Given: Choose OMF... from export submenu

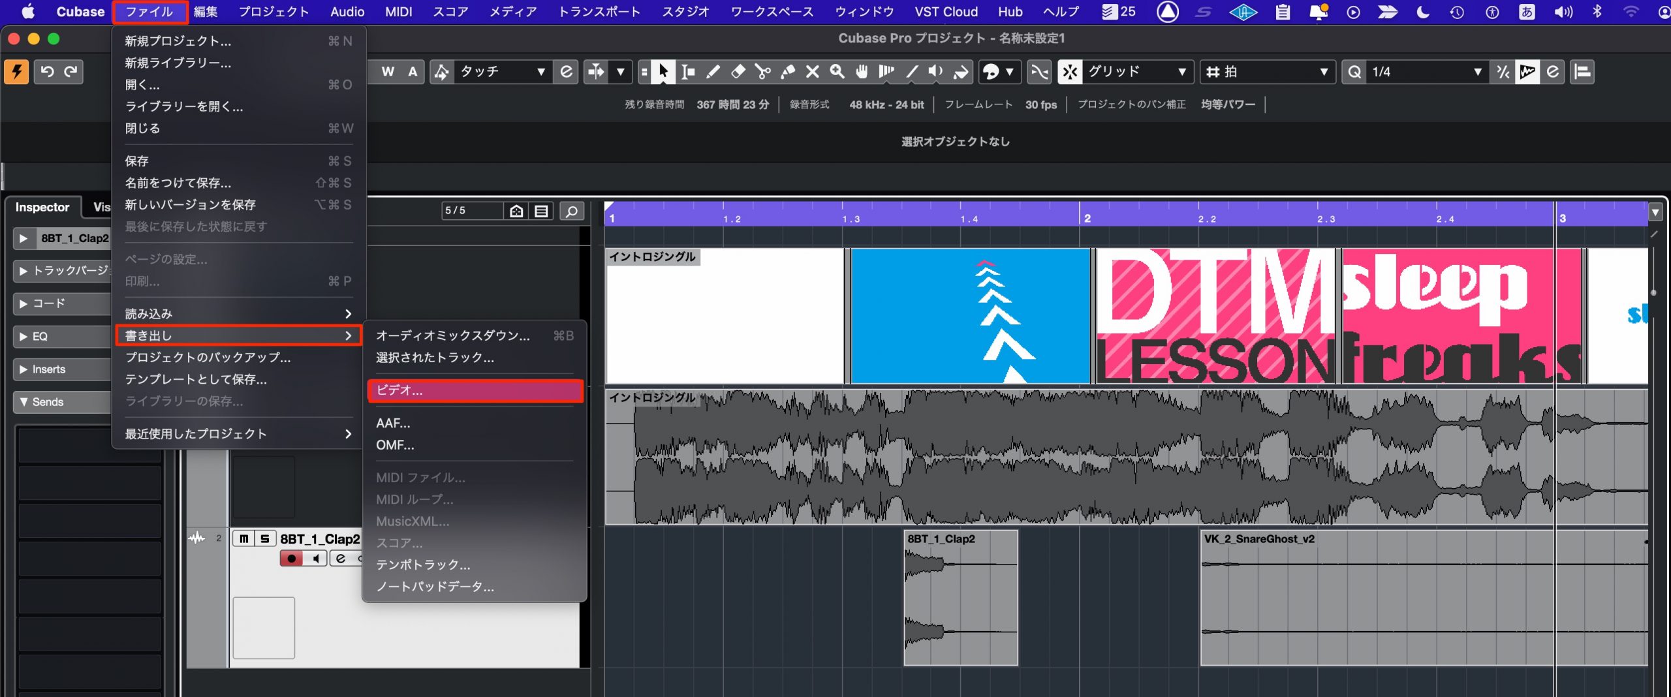Looking at the screenshot, I should coord(475,445).
